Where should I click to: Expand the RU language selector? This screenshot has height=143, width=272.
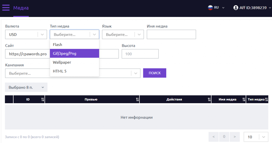point(223,8)
